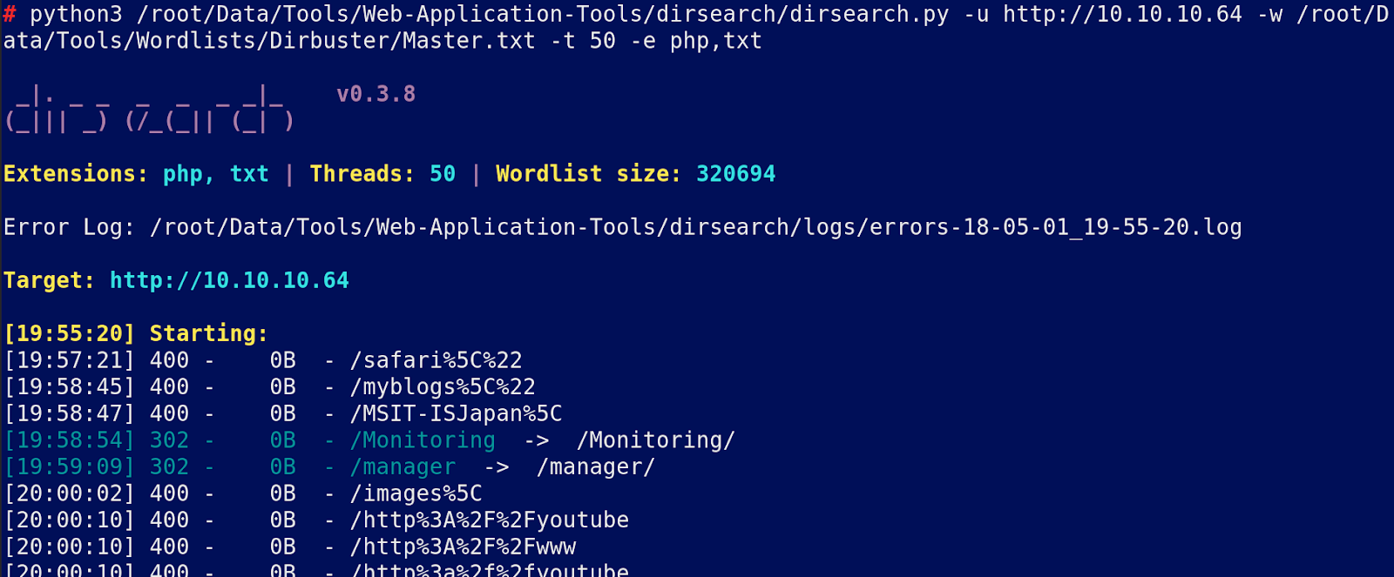Click the 400 status code on the /safari row

[169, 360]
